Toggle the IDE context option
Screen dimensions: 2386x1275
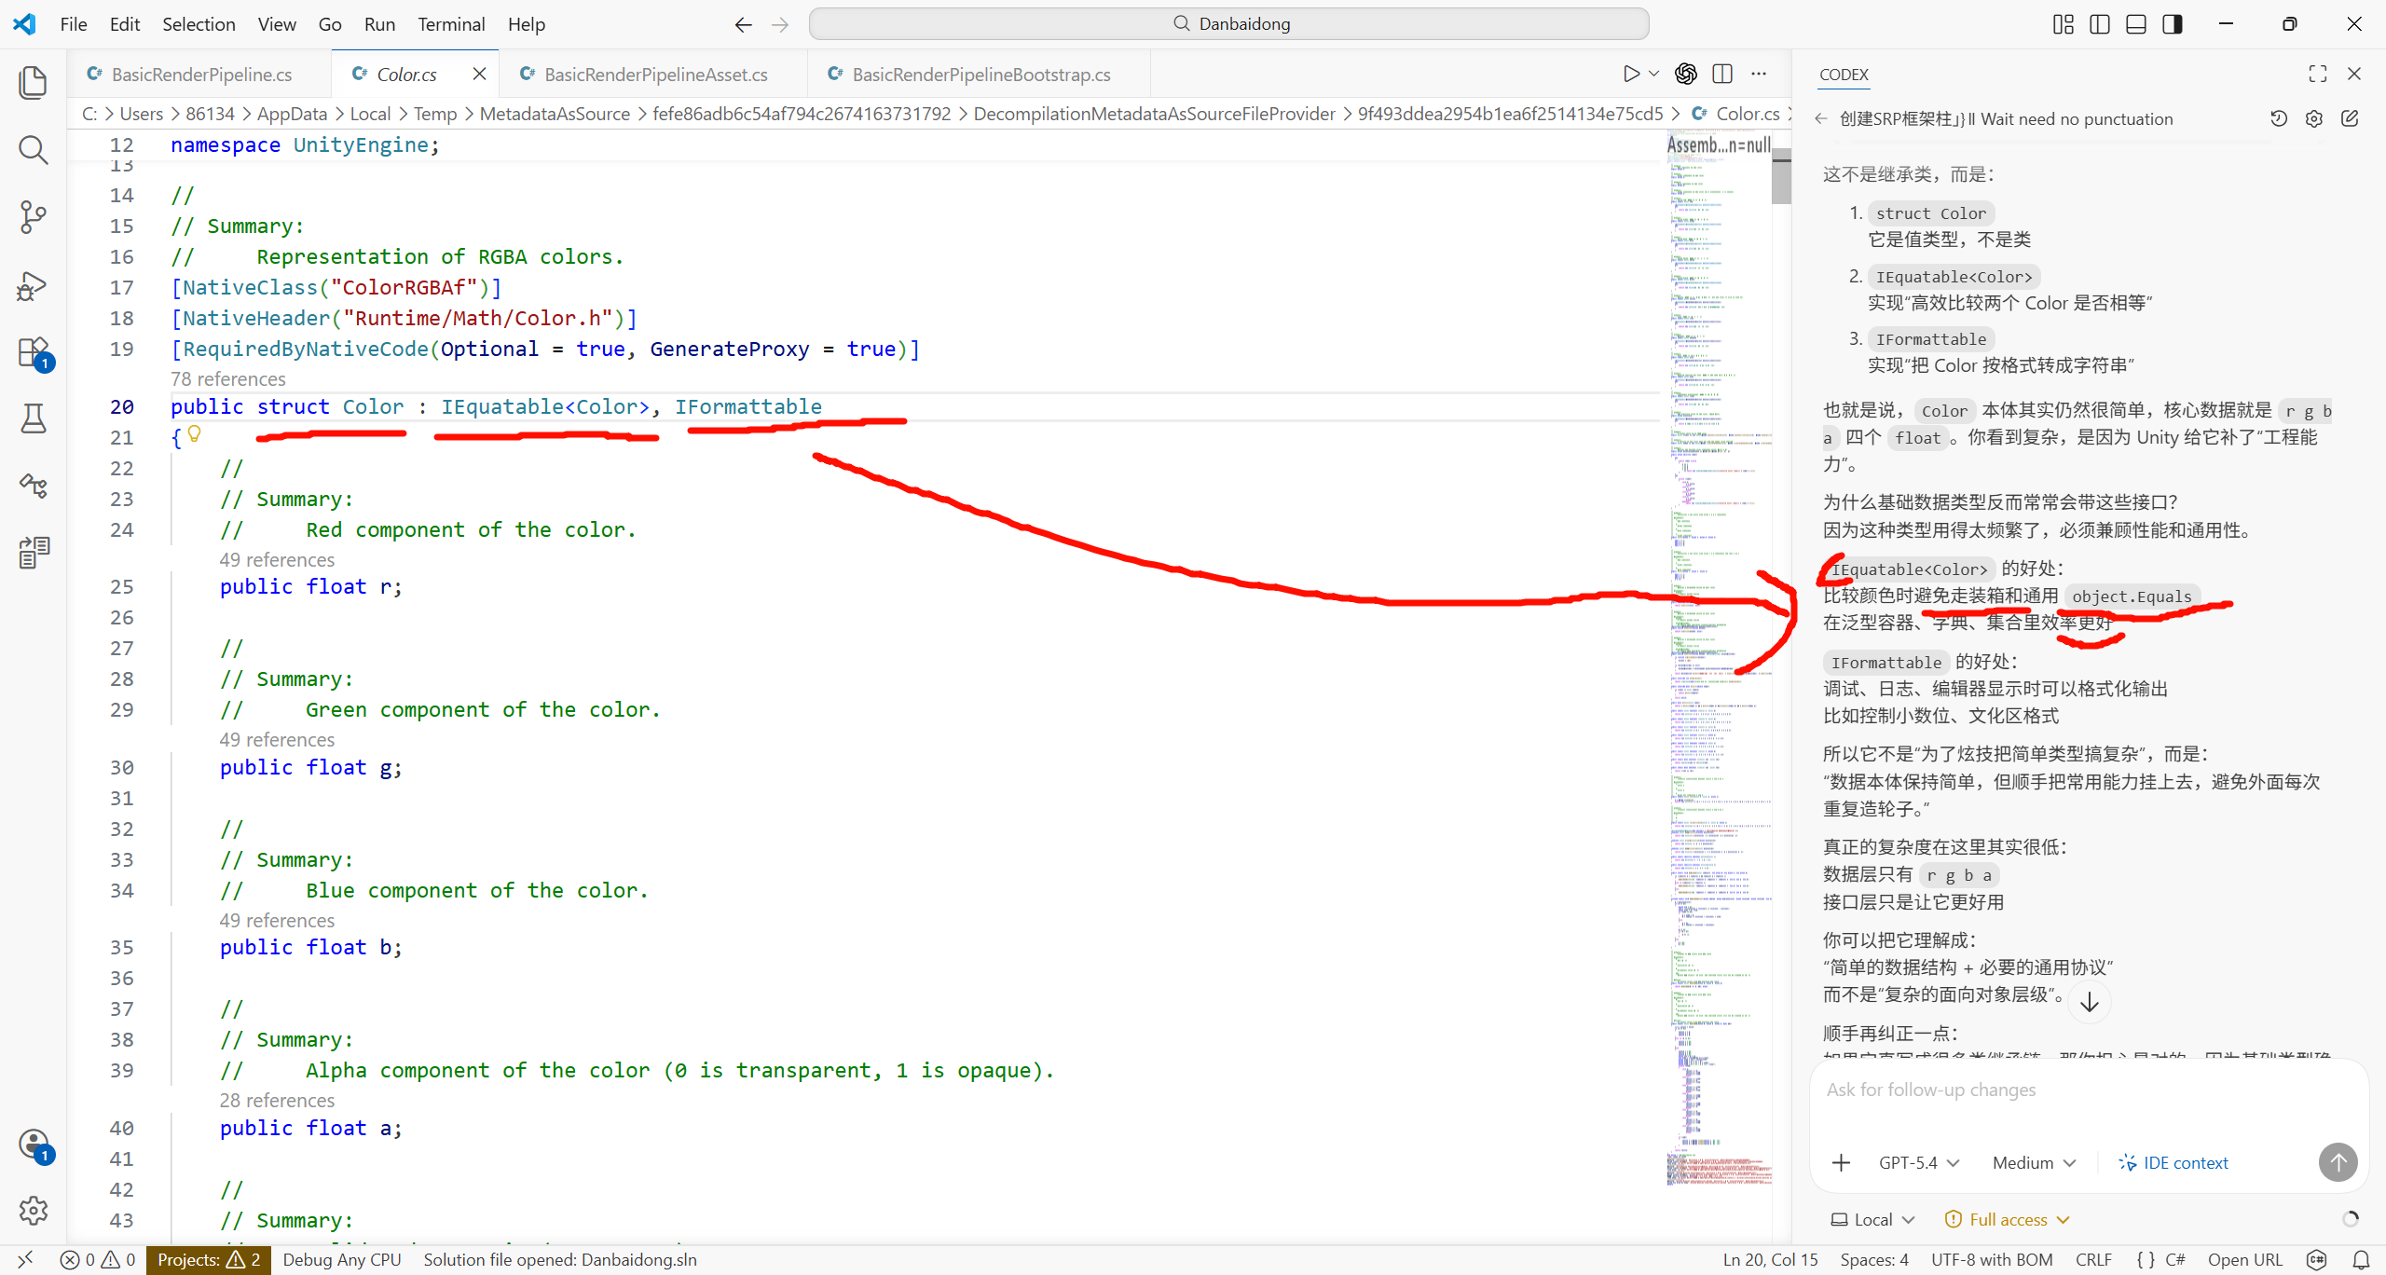[2173, 1162]
